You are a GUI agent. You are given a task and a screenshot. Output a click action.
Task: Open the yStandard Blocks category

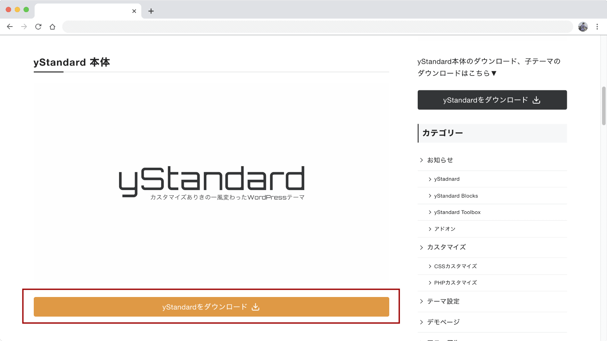point(456,196)
